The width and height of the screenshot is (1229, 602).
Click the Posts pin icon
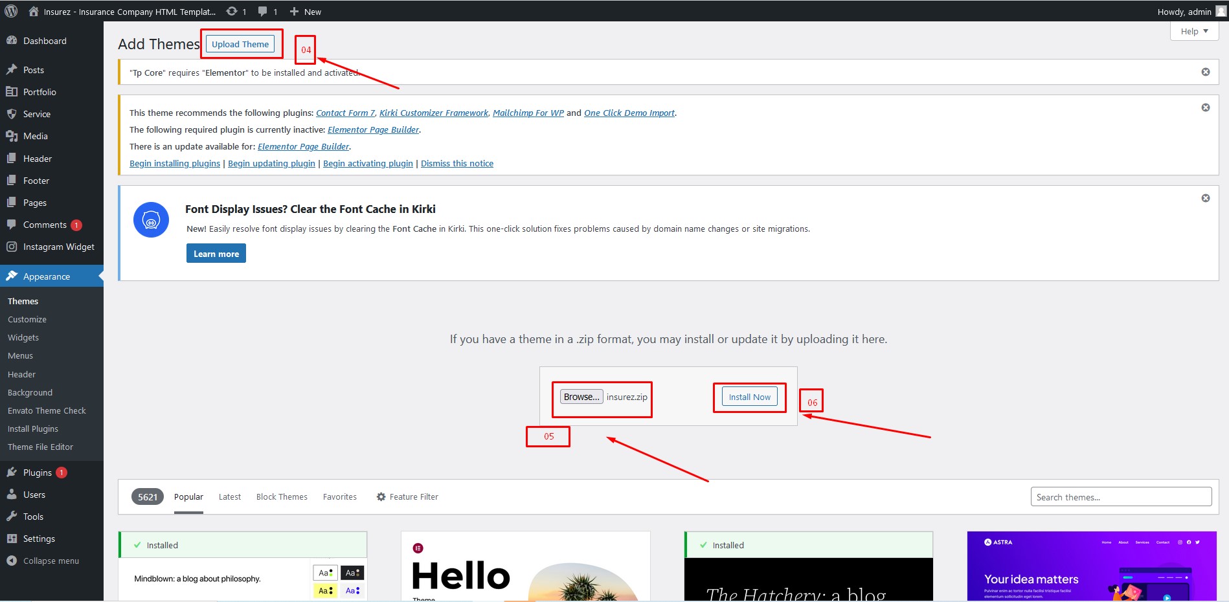tap(12, 69)
